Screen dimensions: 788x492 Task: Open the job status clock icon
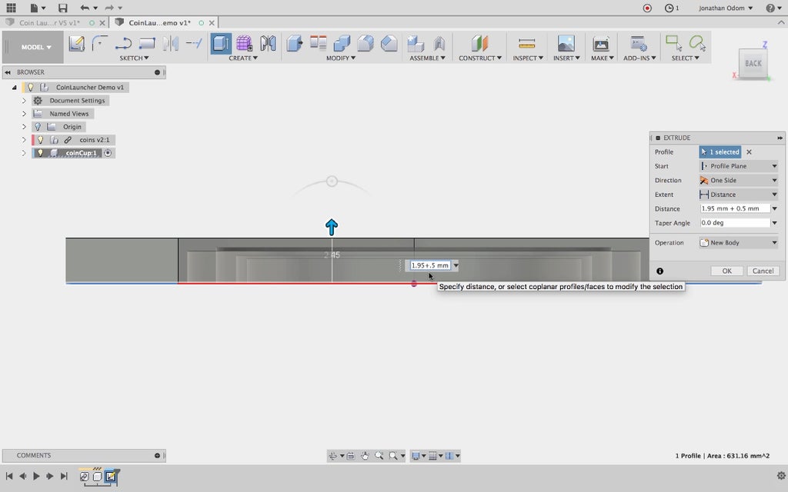click(x=671, y=8)
